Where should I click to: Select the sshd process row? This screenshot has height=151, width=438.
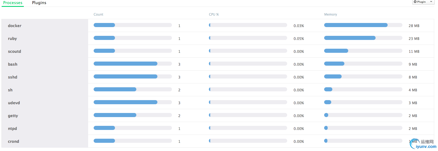click(13, 77)
